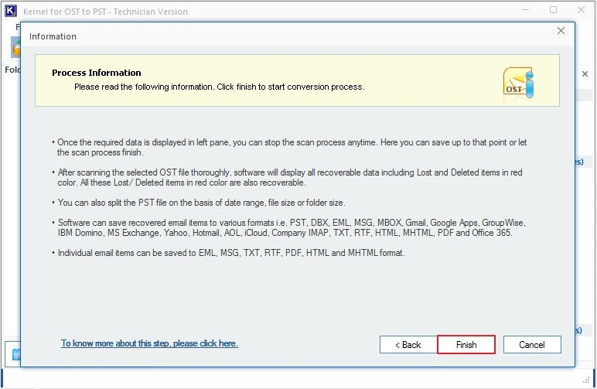
Task: Minimize the Kernel for OST to PST window
Action: click(525, 10)
